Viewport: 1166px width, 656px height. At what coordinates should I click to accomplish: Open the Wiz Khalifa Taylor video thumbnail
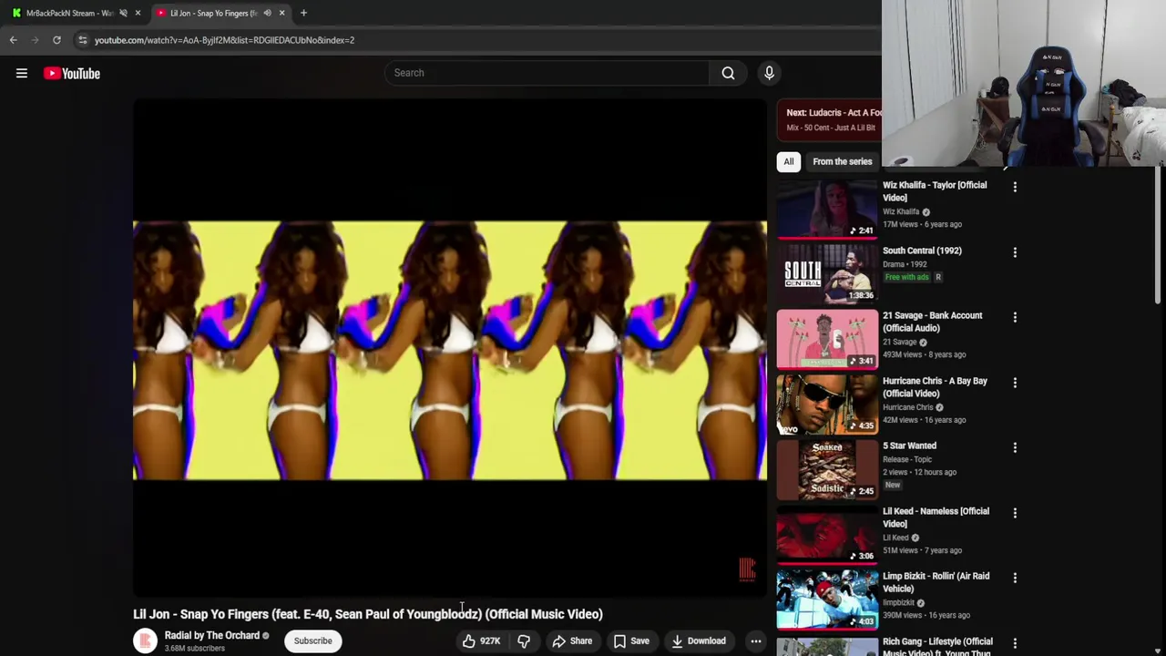[x=827, y=209]
